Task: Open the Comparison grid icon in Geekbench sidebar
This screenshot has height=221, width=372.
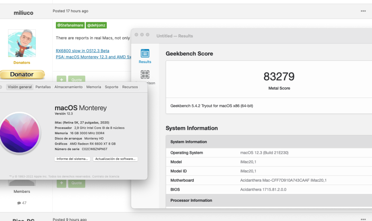Action: [x=145, y=75]
